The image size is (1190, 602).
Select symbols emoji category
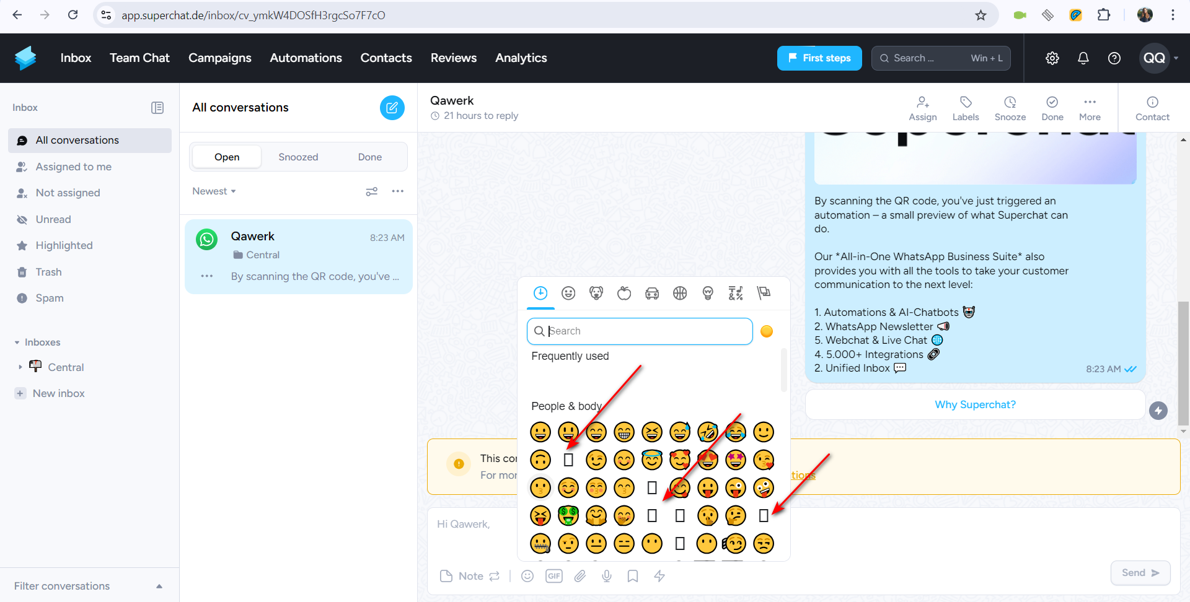[x=736, y=293]
